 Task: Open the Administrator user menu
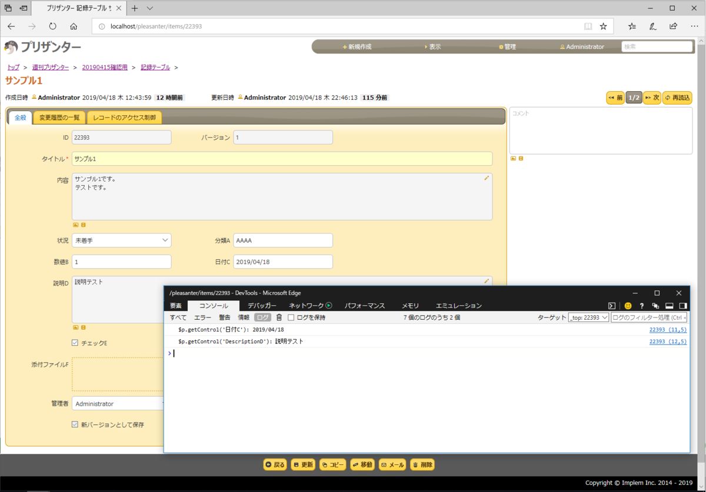click(582, 46)
